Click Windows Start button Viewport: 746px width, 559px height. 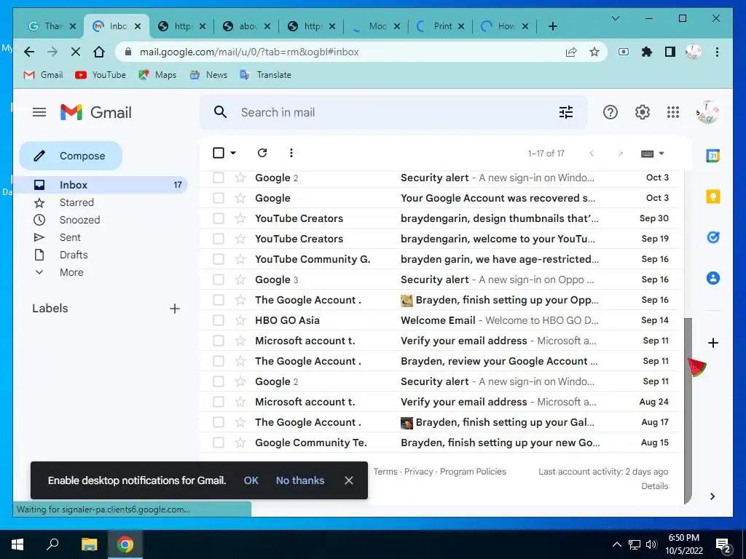tap(17, 544)
